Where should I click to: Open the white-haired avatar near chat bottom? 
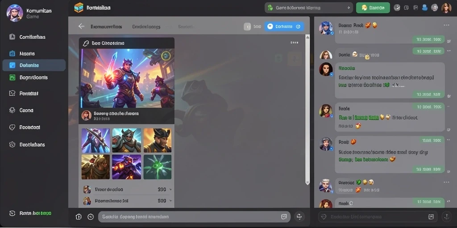point(326,186)
